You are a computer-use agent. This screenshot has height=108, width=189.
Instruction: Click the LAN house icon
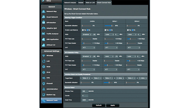(44, 61)
